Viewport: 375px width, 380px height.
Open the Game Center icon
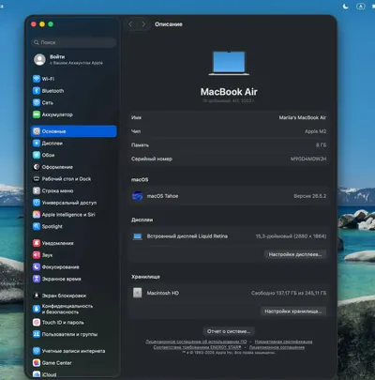(37, 363)
